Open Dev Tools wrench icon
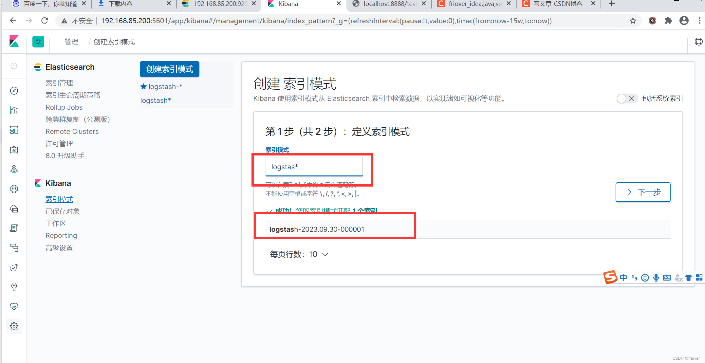 point(14,287)
